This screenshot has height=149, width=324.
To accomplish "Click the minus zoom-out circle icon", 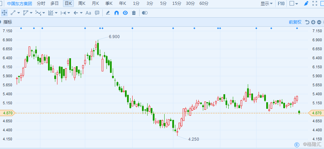I will pyautogui.click(x=319, y=22).
